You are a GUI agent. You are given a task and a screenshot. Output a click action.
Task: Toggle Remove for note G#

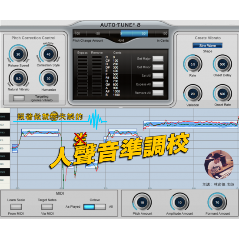coord(97,84)
